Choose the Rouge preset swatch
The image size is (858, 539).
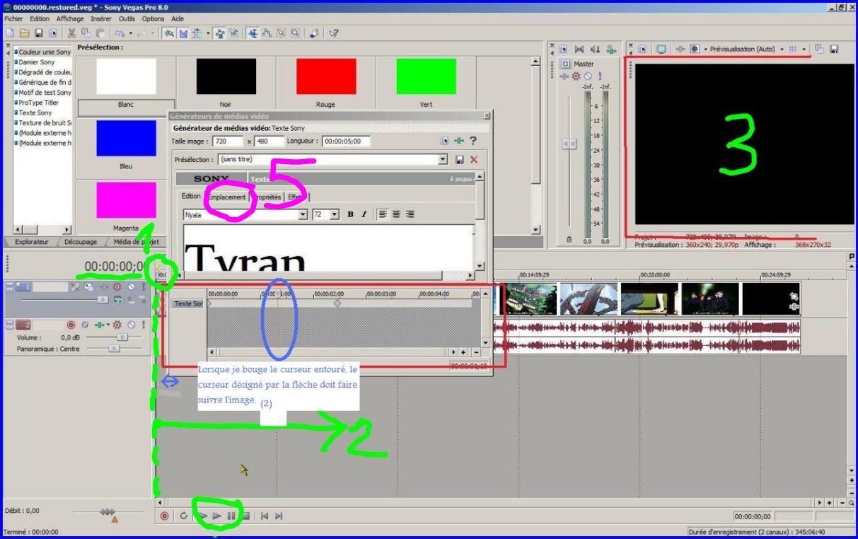pos(325,77)
